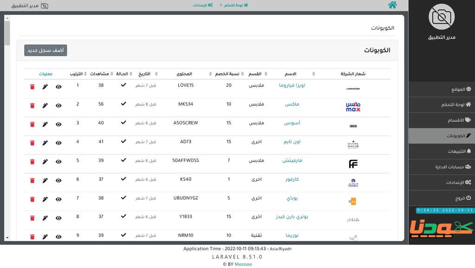View the اون تايم coupon via eye icon

(58, 143)
